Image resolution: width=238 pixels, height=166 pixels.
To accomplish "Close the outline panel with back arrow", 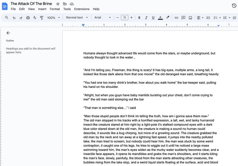I will pyautogui.click(x=8, y=33).
